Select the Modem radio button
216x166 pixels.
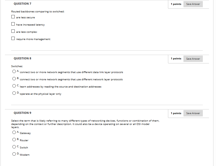click(x=14, y=154)
